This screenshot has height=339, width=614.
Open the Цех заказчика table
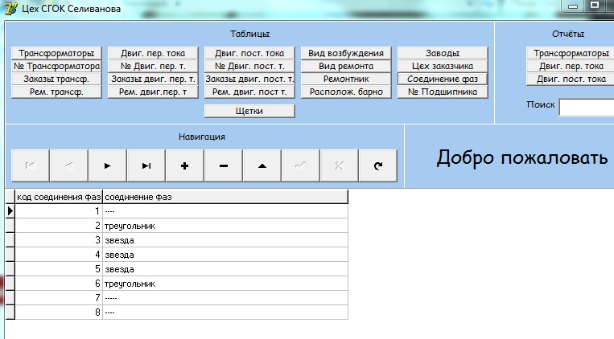pyautogui.click(x=443, y=66)
